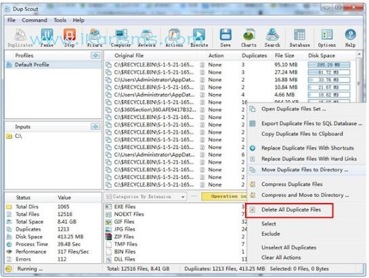Open the File menu

coord(12,20)
